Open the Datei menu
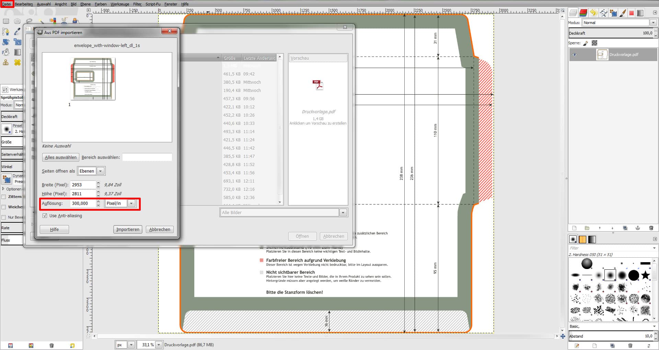 [x=7, y=4]
